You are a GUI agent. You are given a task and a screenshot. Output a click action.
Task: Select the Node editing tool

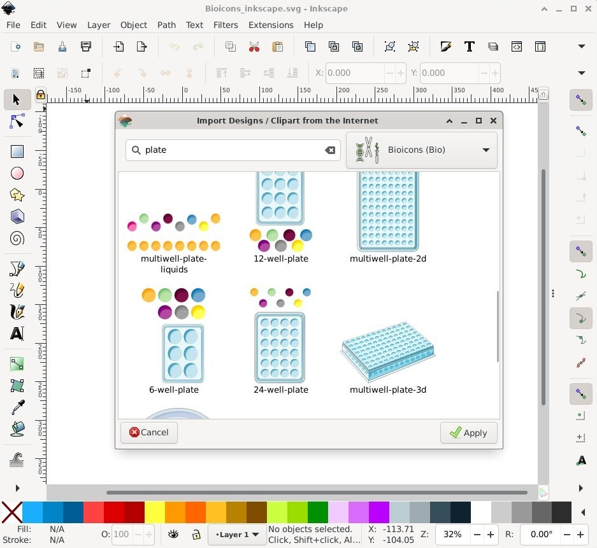click(x=17, y=121)
